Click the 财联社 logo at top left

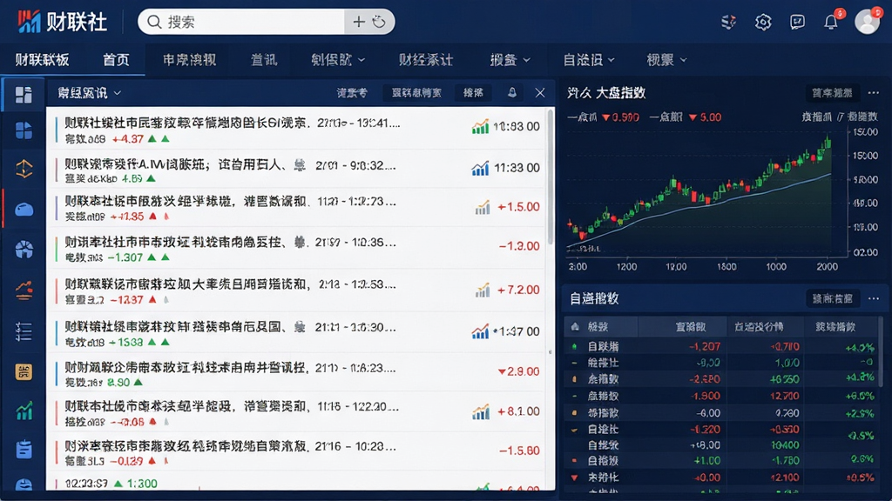click(x=62, y=22)
